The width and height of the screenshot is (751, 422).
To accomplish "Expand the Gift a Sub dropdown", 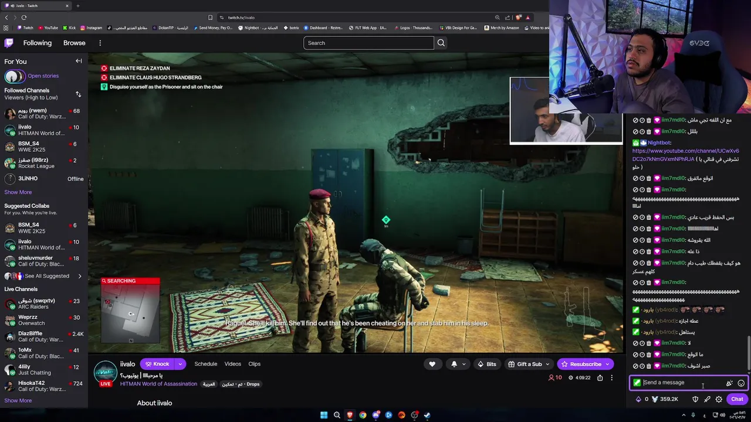I will [x=548, y=364].
